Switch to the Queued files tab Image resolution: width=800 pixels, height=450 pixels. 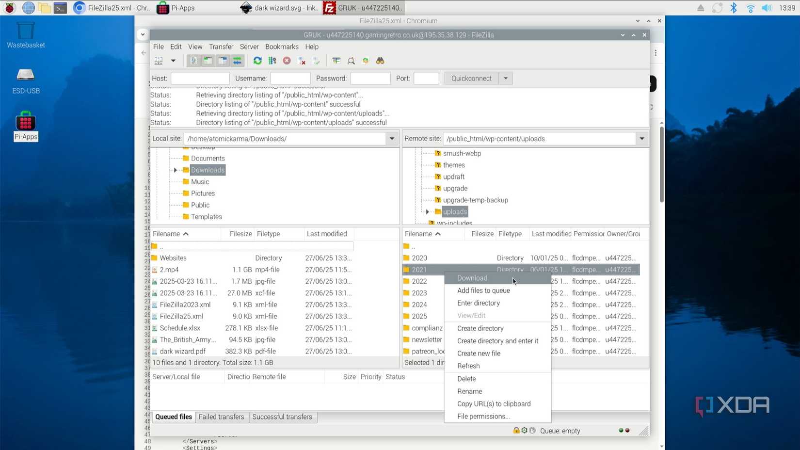tap(174, 417)
